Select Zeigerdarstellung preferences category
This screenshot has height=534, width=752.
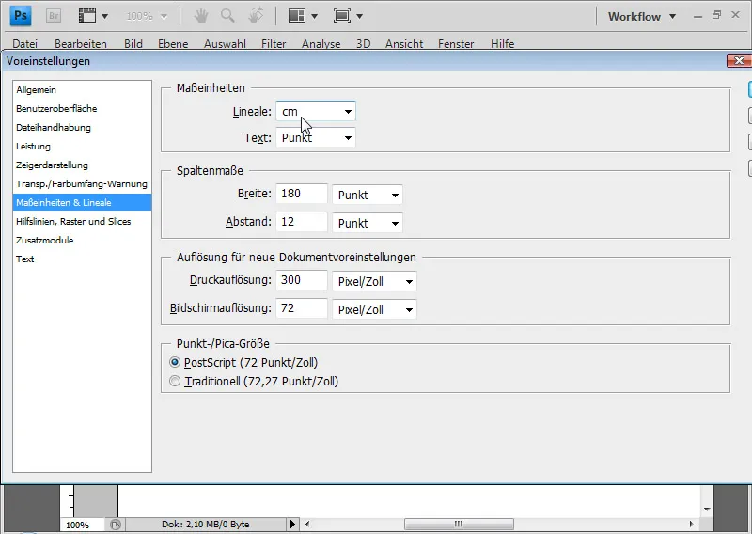coord(82,165)
